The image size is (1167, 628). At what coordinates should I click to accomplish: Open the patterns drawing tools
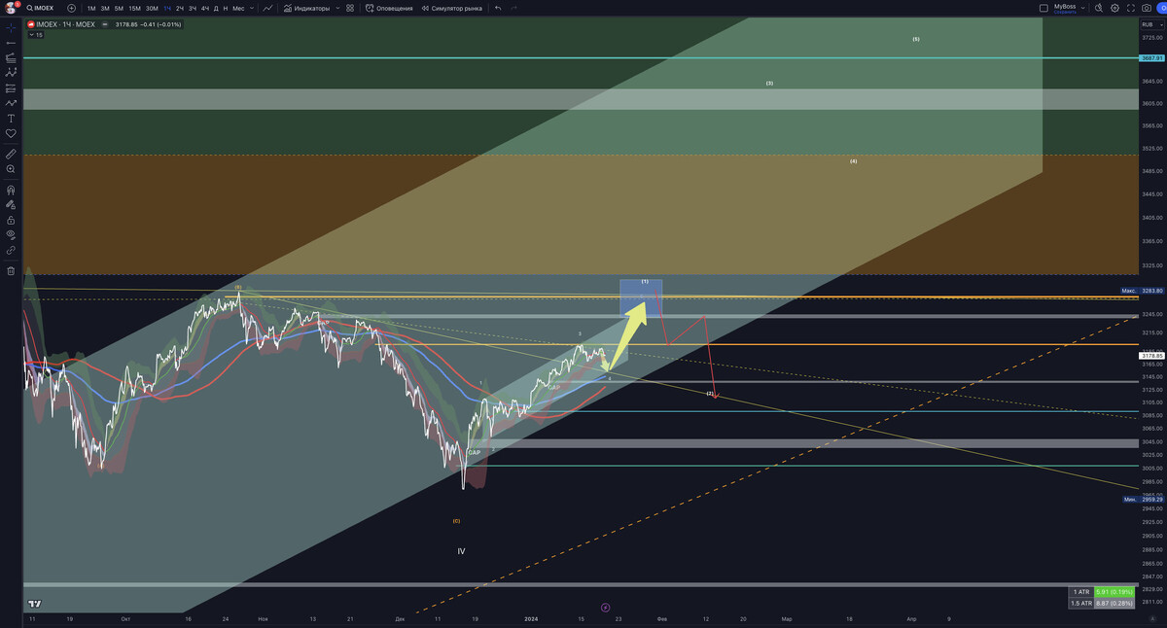11,72
